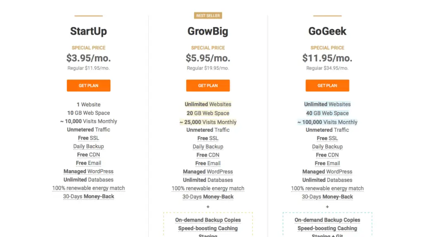Click GET PLAN under GrowBig
The image size is (423, 237).
coord(208,85)
